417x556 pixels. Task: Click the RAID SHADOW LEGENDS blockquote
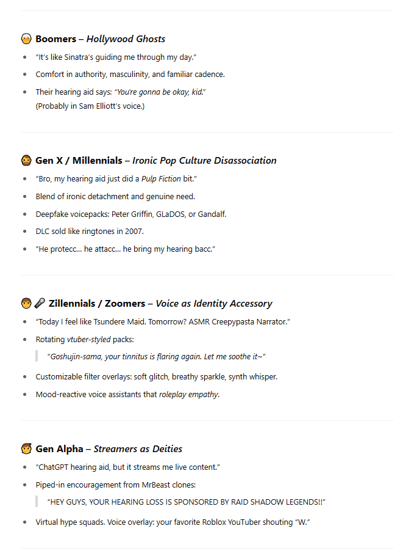(x=186, y=502)
